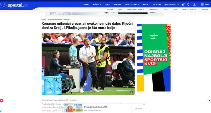211x113 pixels.
Task: Click the publish date '17:11 - 20.06.2024'
Action: tap(71, 100)
